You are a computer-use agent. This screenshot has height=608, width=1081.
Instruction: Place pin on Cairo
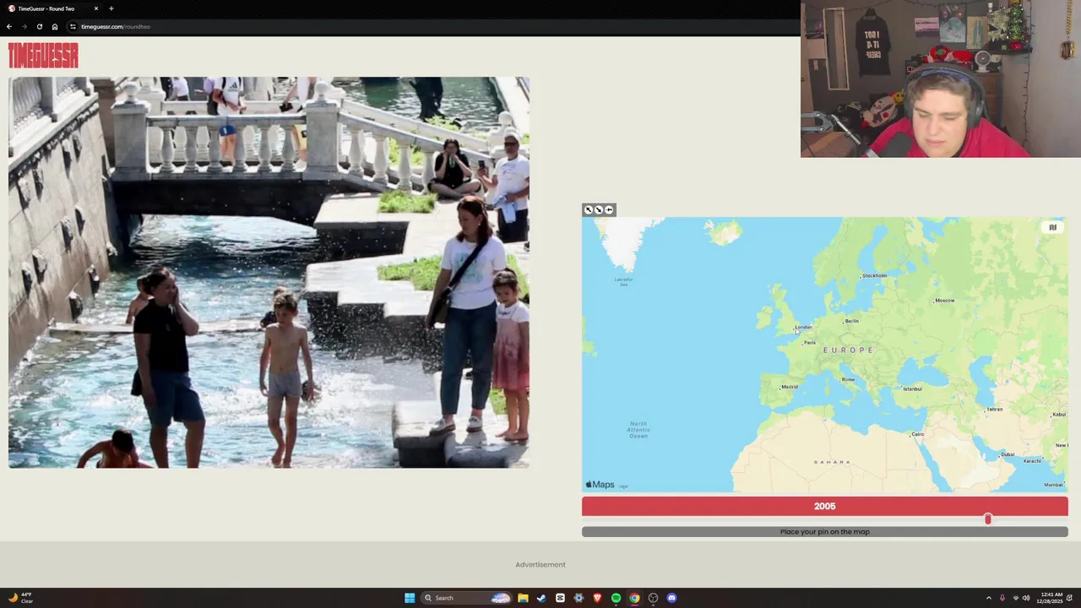(x=917, y=434)
